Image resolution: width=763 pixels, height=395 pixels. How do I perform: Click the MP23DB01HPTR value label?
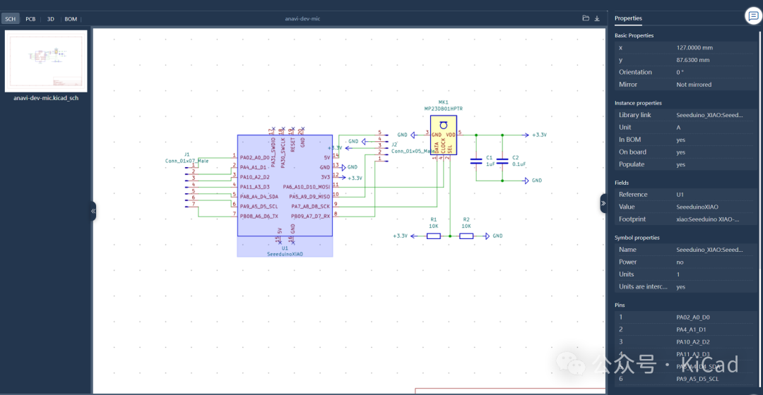point(443,109)
